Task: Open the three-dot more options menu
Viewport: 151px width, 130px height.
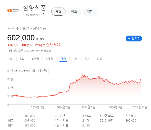Action: 44,14
